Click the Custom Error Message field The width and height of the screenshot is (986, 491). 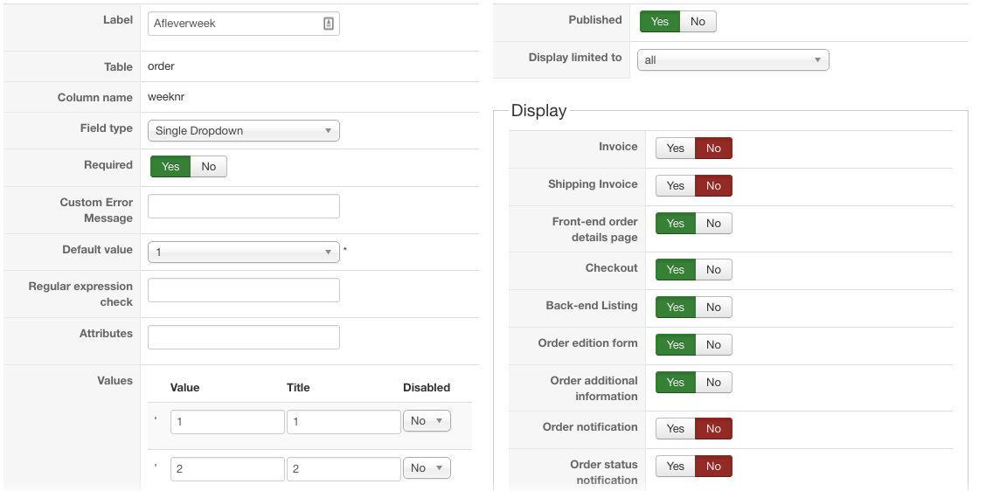(243, 206)
